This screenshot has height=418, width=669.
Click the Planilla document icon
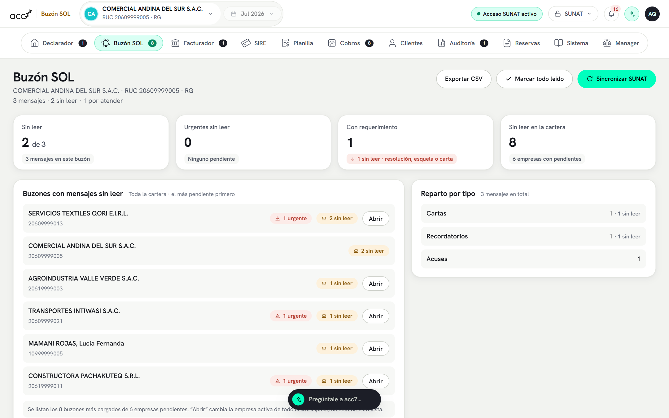point(286,43)
